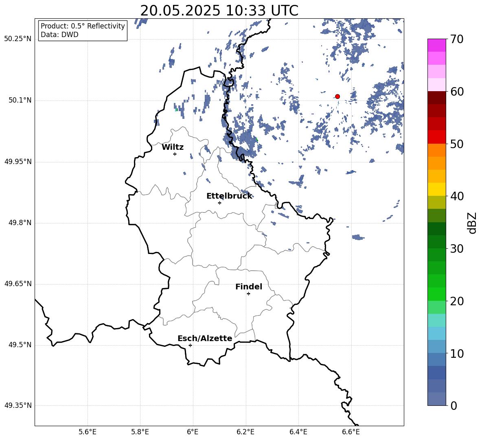Click the red radar site marker
Image resolution: width=482 pixels, height=440 pixels.
[x=337, y=96]
